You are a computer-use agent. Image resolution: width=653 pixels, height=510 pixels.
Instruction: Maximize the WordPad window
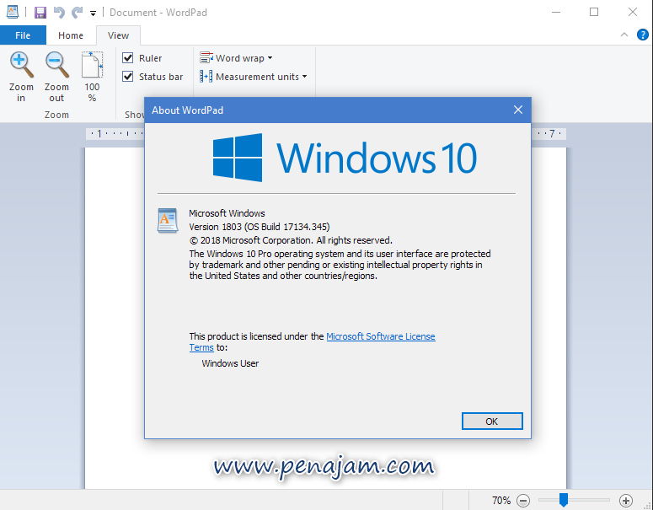pyautogui.click(x=594, y=12)
